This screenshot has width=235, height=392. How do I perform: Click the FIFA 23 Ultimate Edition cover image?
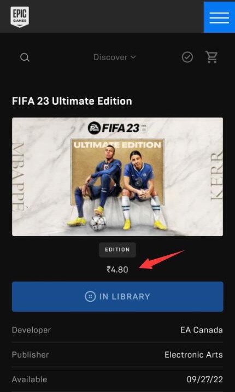coord(117,177)
